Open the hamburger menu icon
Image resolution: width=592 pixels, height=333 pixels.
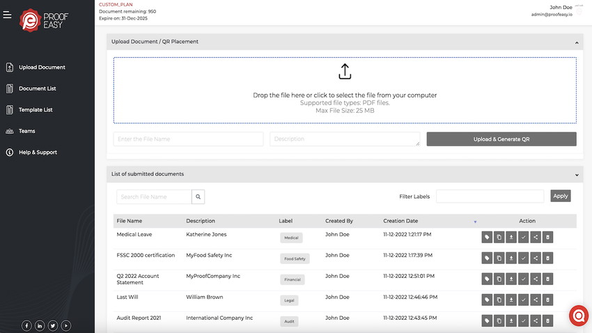7,15
